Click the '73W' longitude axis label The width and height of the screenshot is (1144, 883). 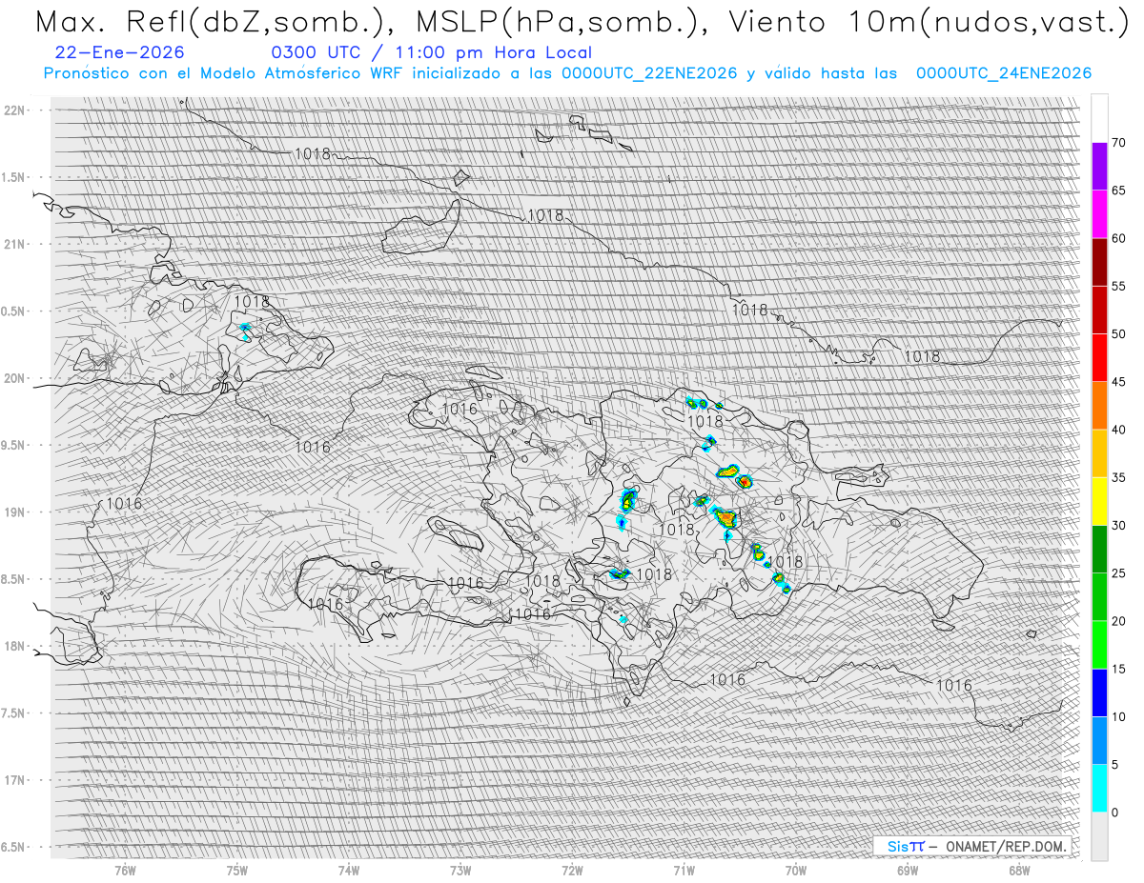460,870
